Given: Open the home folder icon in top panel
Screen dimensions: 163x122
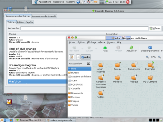Looking at the screenshot, I should coord(82,2).
